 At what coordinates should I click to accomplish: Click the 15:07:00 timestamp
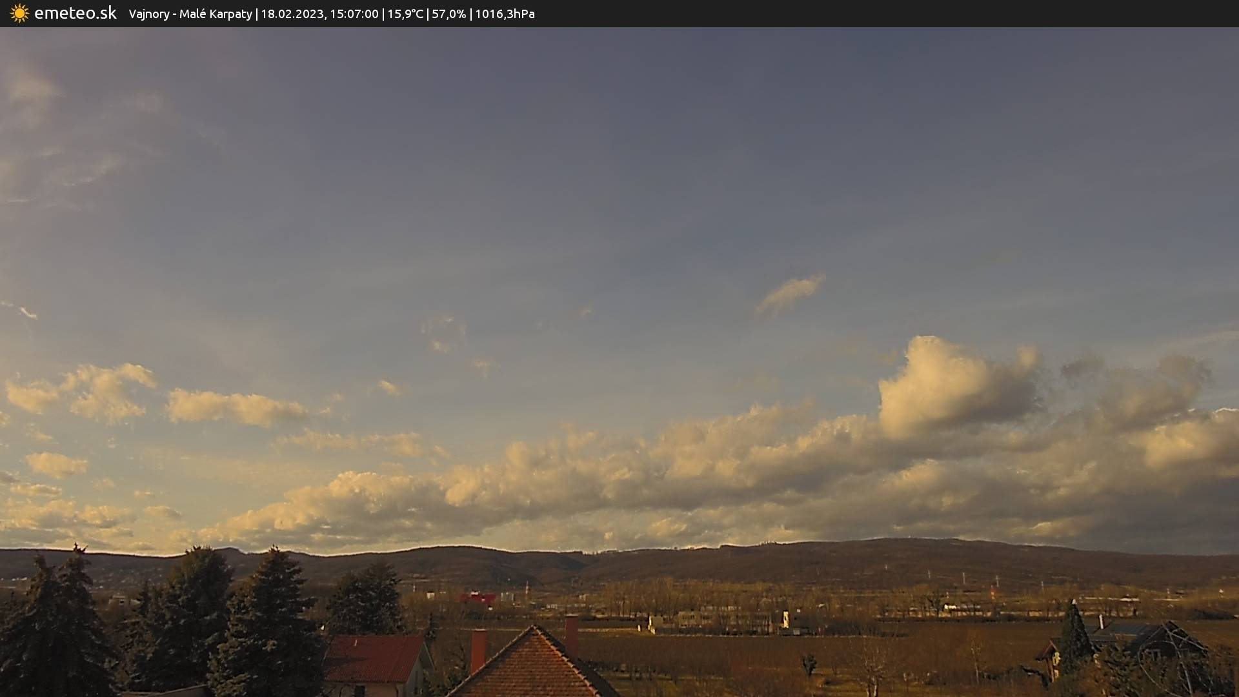pyautogui.click(x=354, y=14)
